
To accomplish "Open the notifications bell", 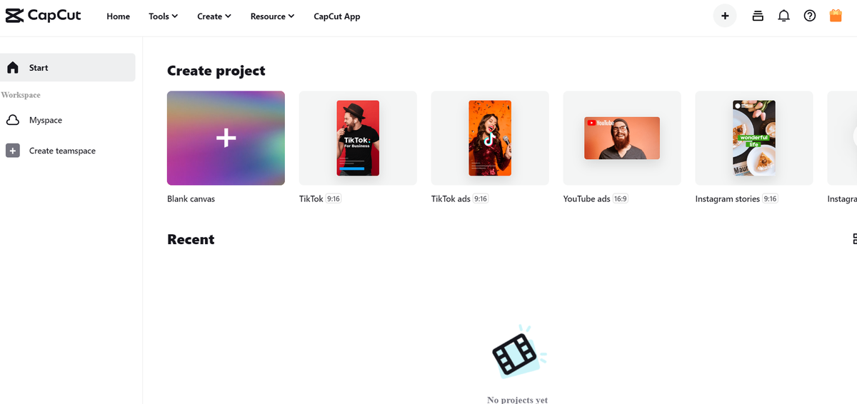I will tap(783, 16).
